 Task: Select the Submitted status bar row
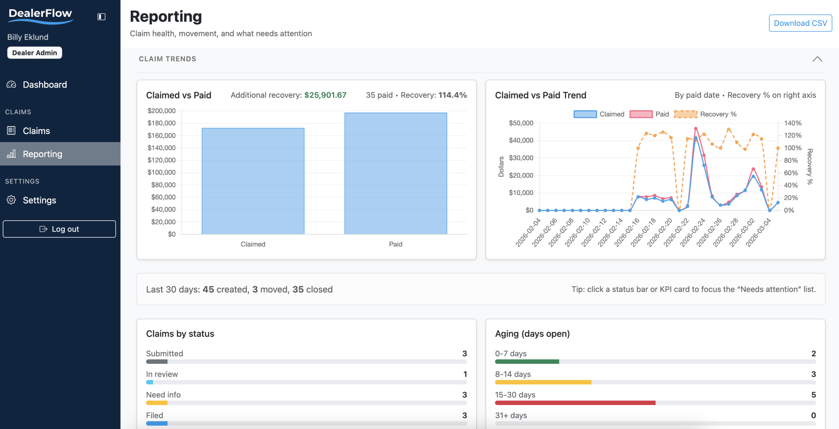coord(306,357)
